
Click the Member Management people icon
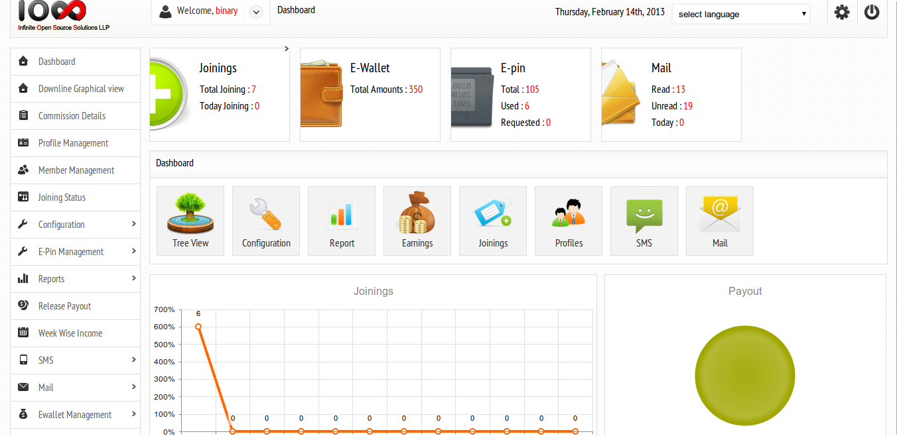pyautogui.click(x=23, y=170)
